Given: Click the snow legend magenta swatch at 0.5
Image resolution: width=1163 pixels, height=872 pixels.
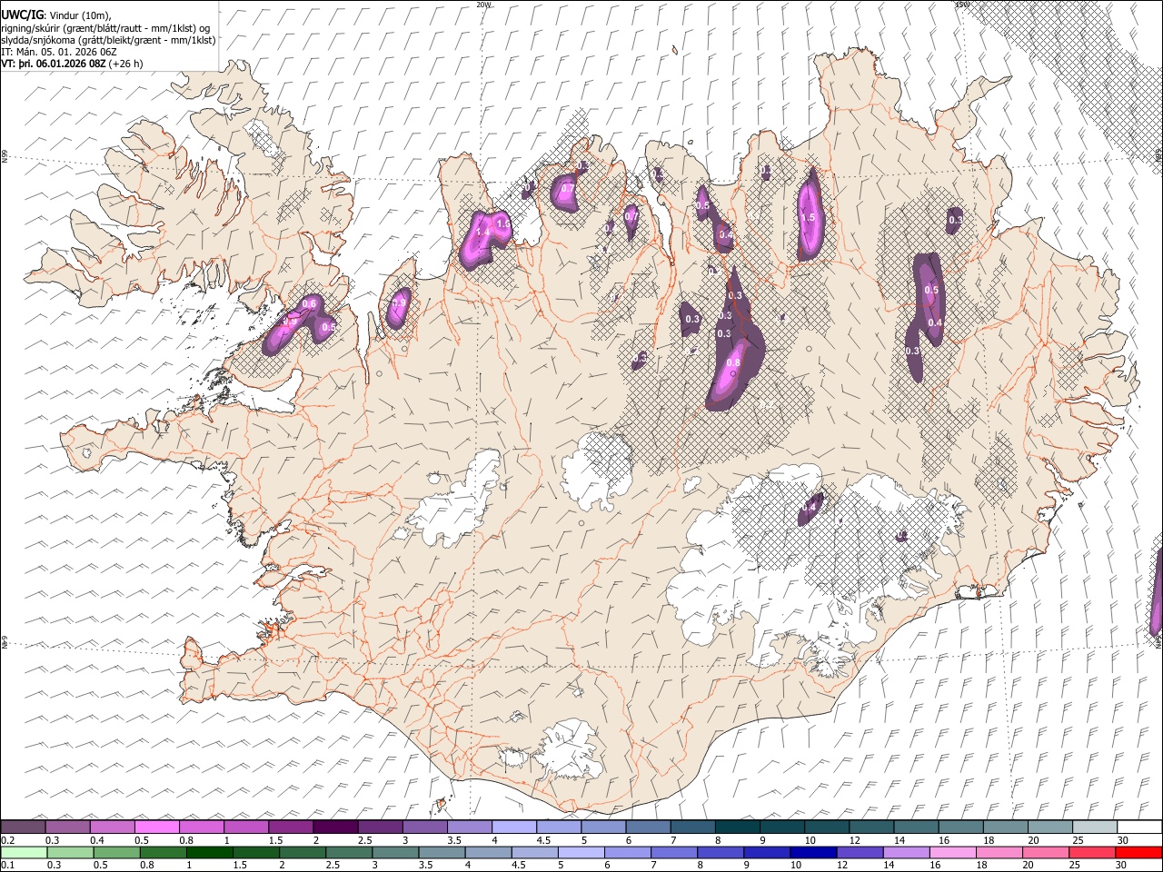Looking at the screenshot, I should coord(157,827).
